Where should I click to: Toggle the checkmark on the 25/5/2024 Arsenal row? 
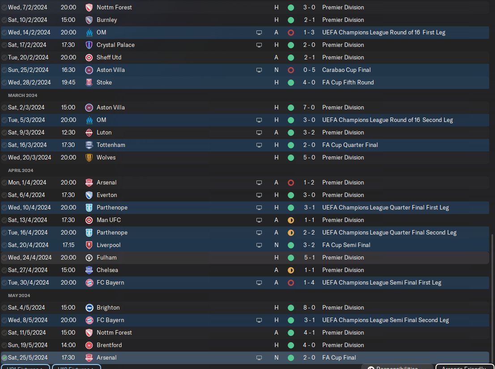(4, 358)
